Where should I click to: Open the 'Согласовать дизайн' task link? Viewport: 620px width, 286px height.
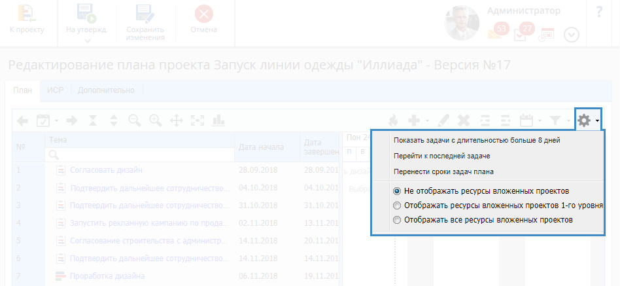(106, 170)
